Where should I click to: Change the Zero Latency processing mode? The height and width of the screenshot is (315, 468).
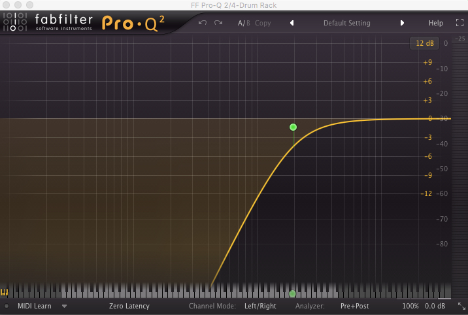click(x=129, y=306)
